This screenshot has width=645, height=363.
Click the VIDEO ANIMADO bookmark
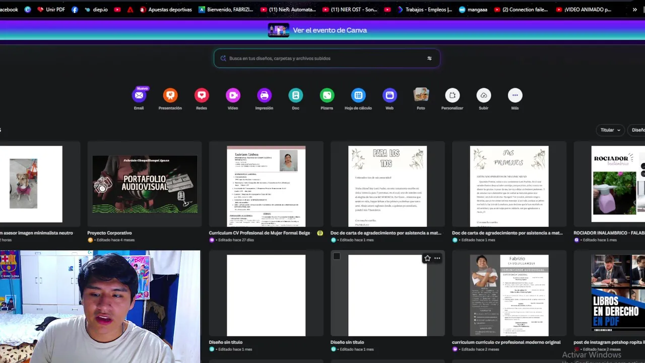pos(583,10)
